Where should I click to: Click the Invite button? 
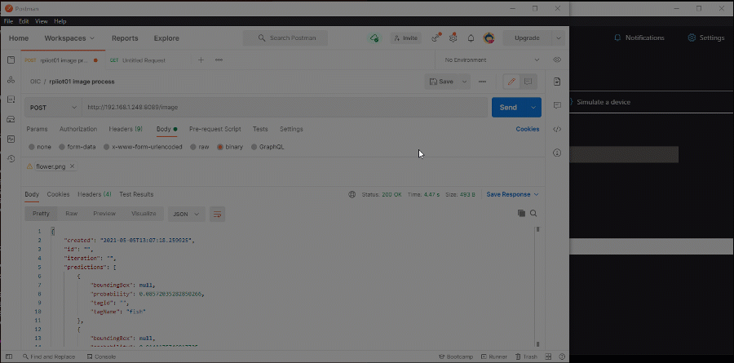click(x=406, y=38)
